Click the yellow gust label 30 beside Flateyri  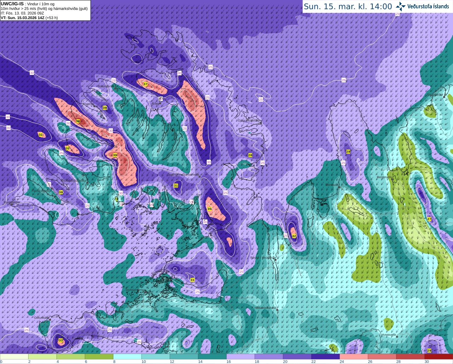click(105, 107)
